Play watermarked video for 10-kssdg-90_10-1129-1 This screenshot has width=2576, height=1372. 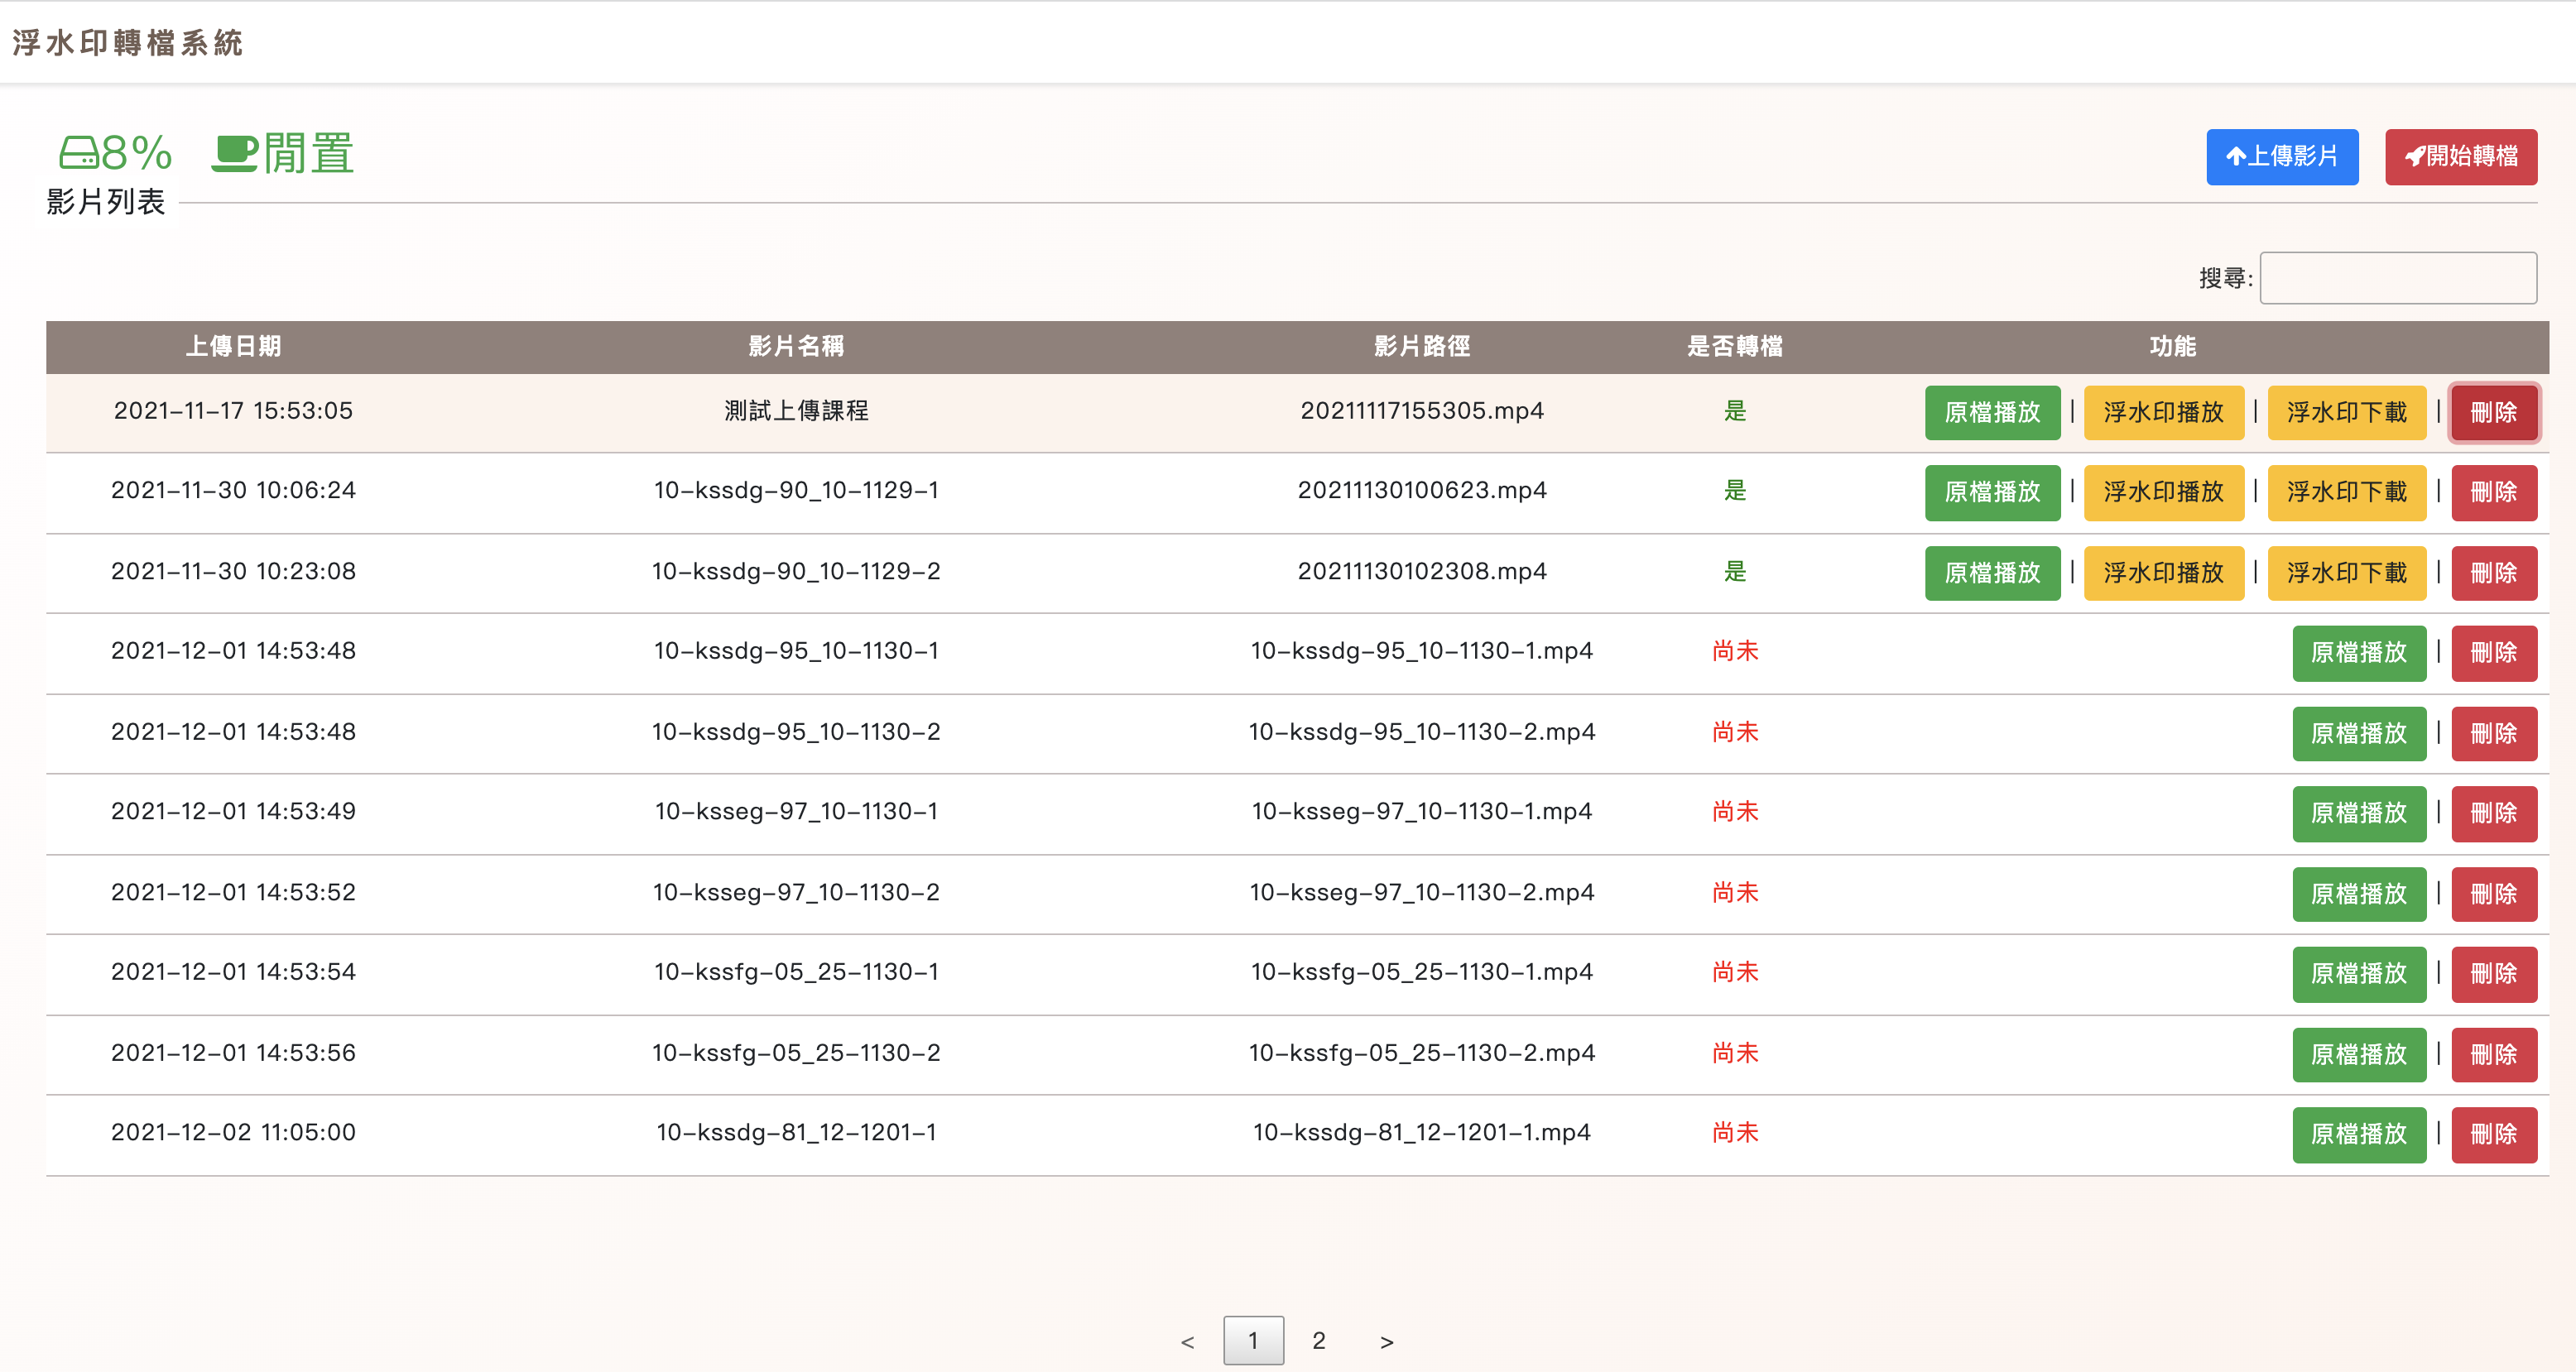pos(2163,492)
